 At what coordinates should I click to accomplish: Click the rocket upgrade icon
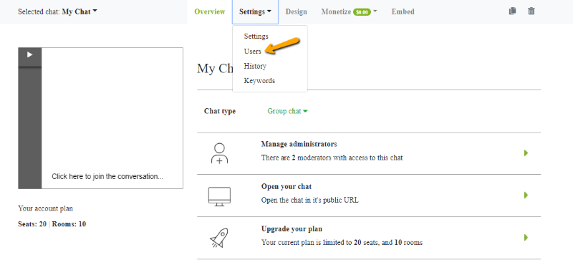219,238
